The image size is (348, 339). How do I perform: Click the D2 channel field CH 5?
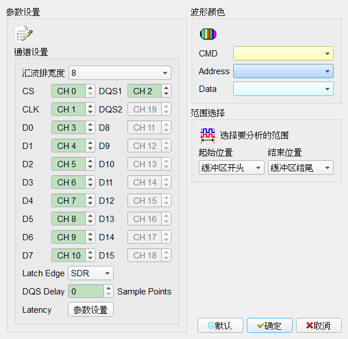pos(69,164)
